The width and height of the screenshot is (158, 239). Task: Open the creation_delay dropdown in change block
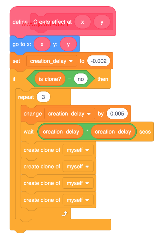[70, 113]
